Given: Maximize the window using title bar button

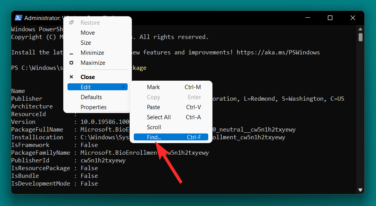Looking at the screenshot, I should pyautogui.click(x=330, y=18).
